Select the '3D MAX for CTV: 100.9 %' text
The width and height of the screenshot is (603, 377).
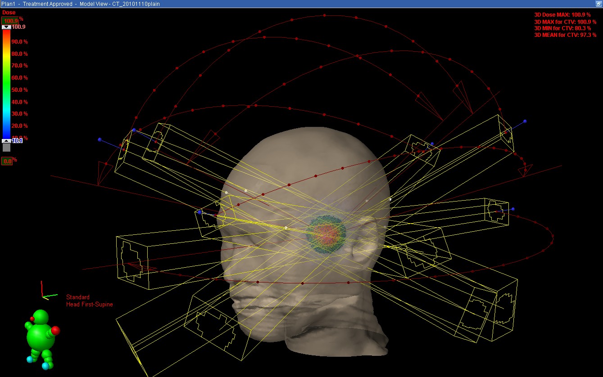[565, 22]
